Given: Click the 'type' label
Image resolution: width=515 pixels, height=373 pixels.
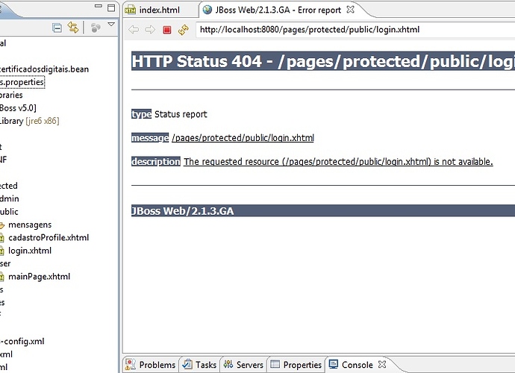Looking at the screenshot, I should click(141, 114).
